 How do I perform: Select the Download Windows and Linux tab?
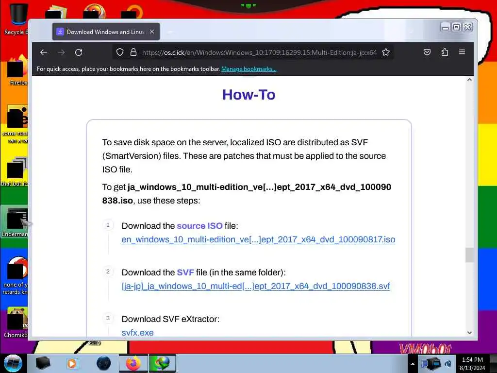click(x=106, y=32)
